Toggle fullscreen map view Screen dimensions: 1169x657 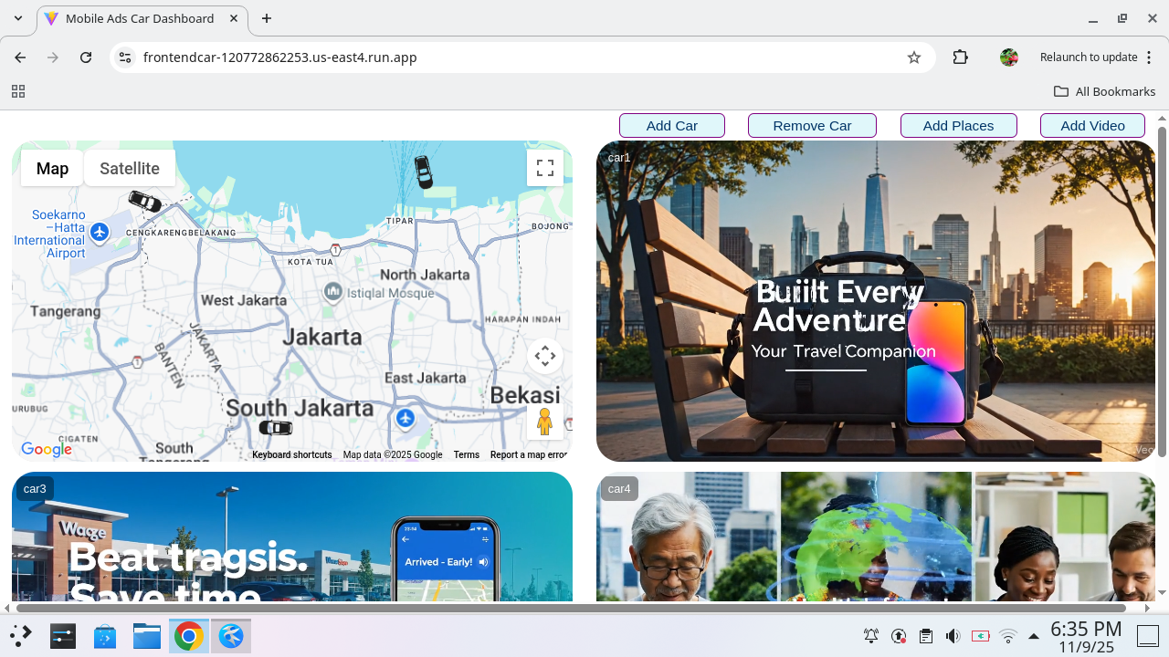[x=545, y=168]
